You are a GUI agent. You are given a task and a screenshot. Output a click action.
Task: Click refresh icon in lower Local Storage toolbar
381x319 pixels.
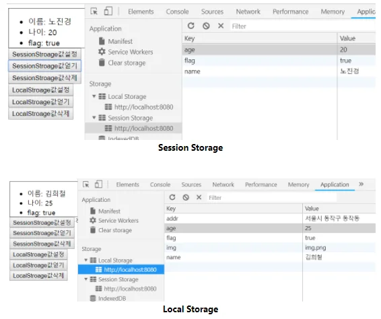[x=172, y=197]
